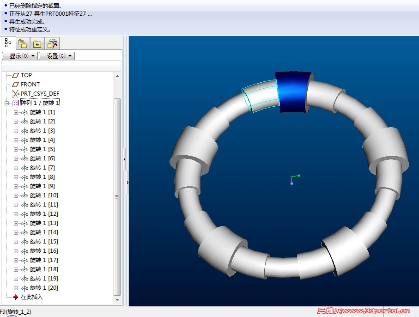This screenshot has width=419, height=317.
Task: Click the revolve icon of 旋转 1 [15]
Action: 24,242
